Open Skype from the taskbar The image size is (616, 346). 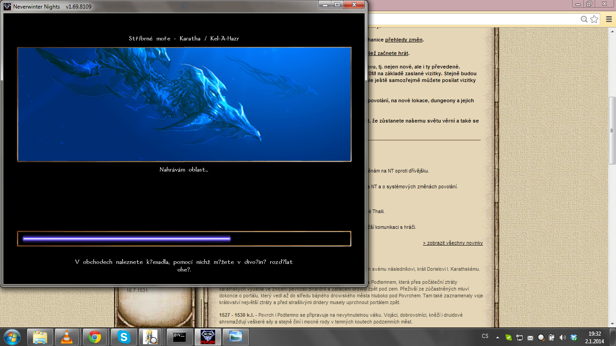[124, 337]
